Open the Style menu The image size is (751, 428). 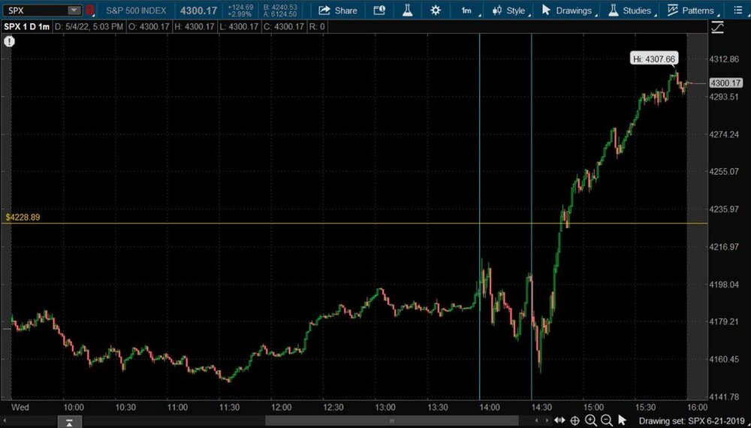tap(509, 11)
